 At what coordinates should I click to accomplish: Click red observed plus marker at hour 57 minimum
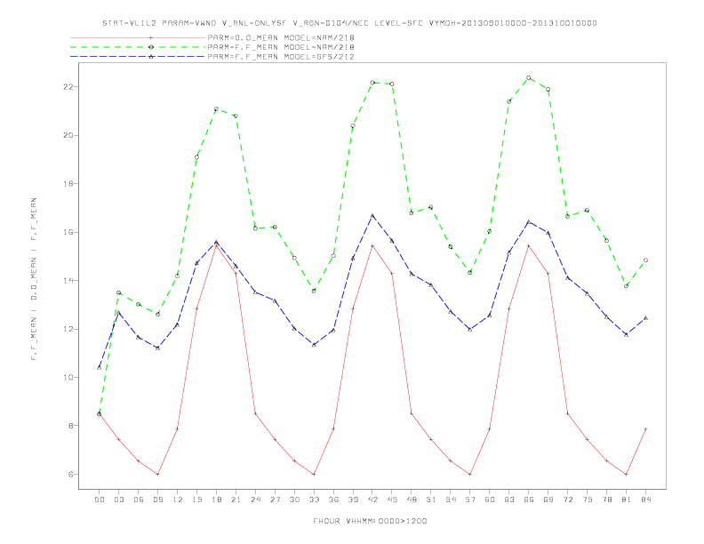pyautogui.click(x=470, y=474)
